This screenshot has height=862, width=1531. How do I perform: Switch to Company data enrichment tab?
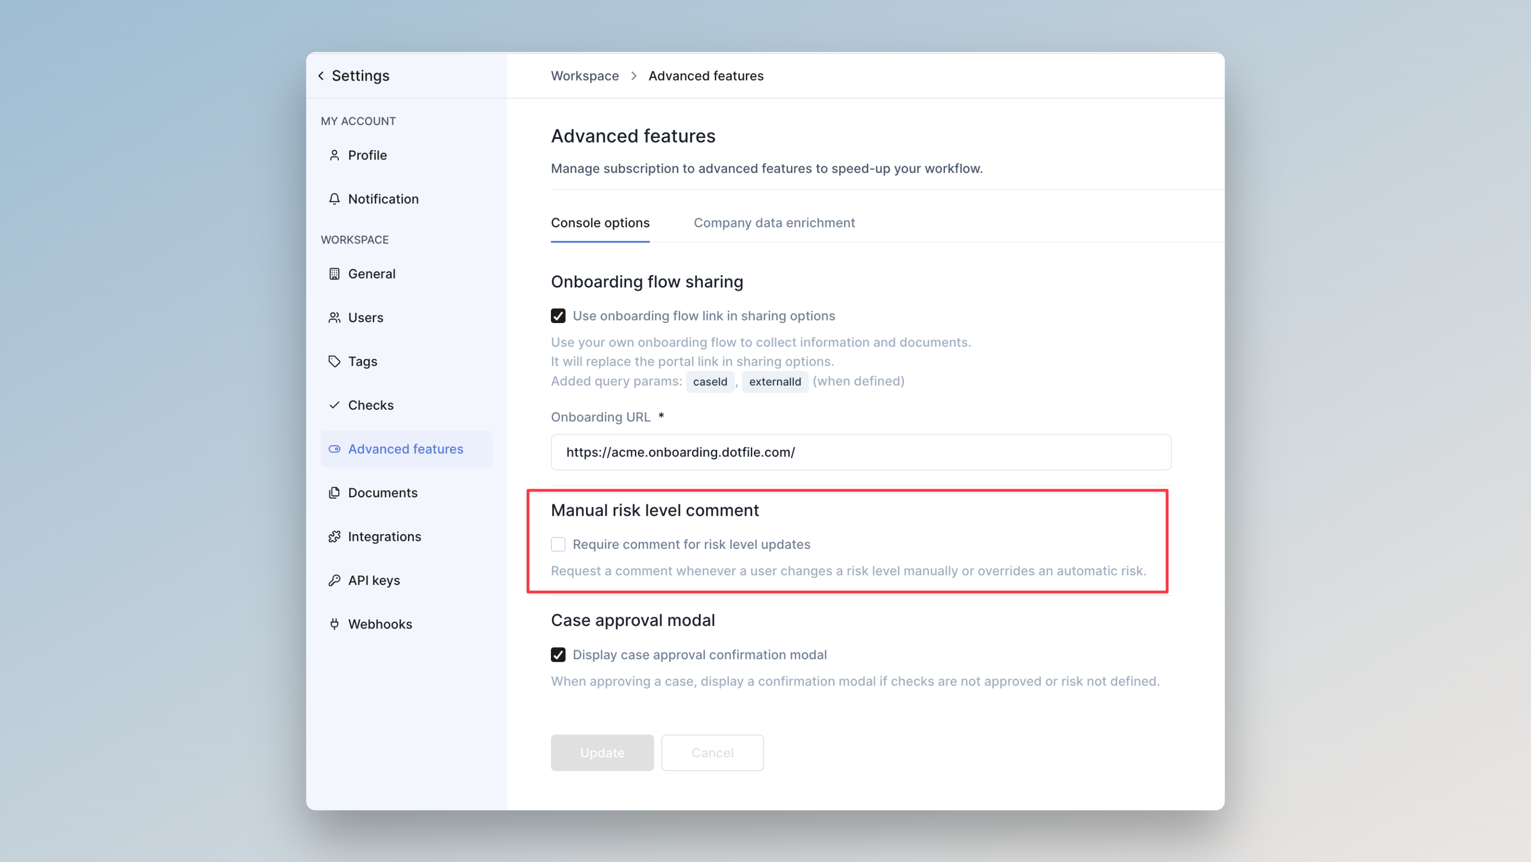(x=774, y=223)
